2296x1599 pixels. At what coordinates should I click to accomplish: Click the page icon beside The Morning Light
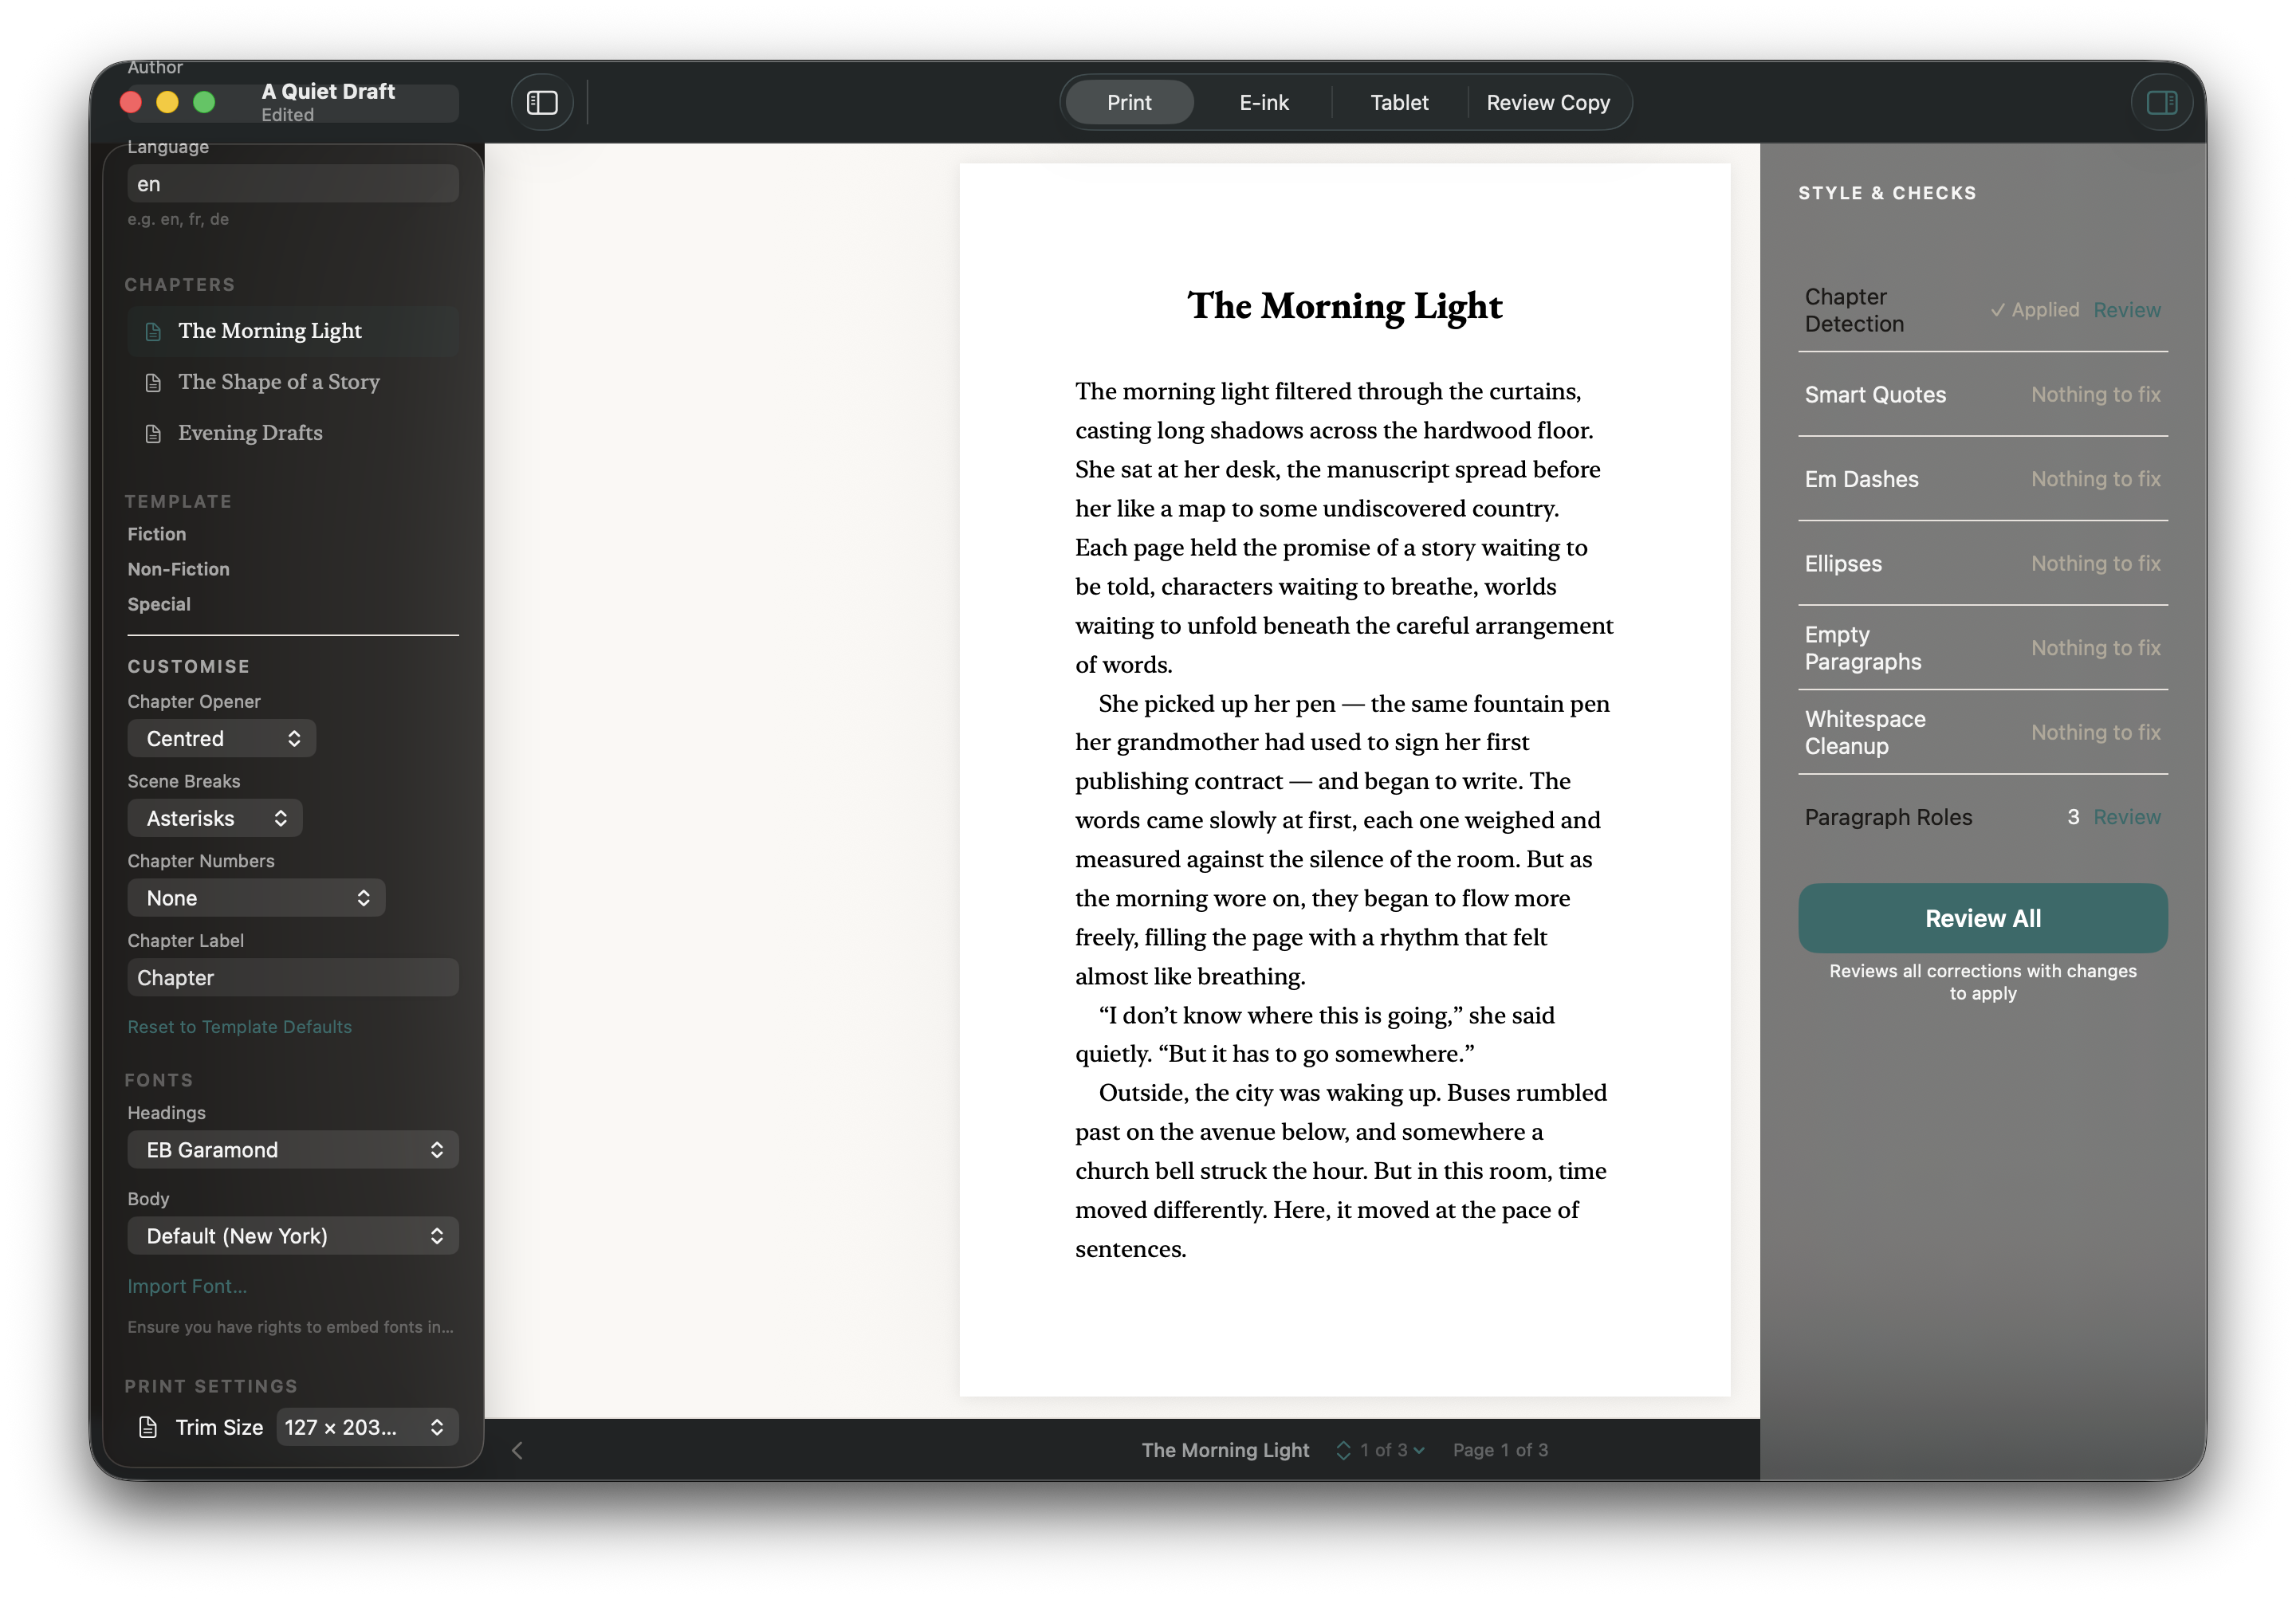pyautogui.click(x=153, y=331)
